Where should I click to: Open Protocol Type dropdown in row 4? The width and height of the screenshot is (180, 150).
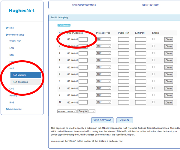click(x=103, y=60)
